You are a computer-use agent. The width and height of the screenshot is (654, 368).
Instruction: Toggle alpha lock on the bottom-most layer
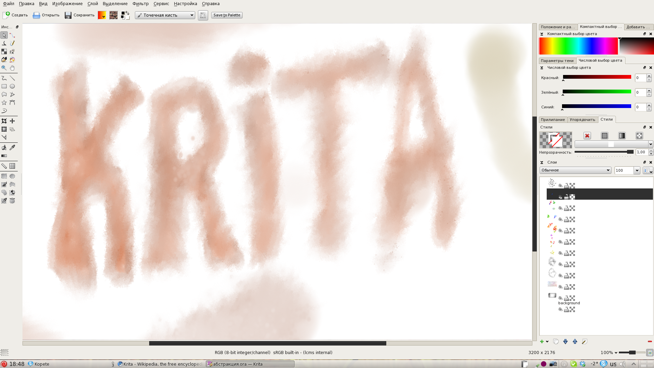(572, 309)
